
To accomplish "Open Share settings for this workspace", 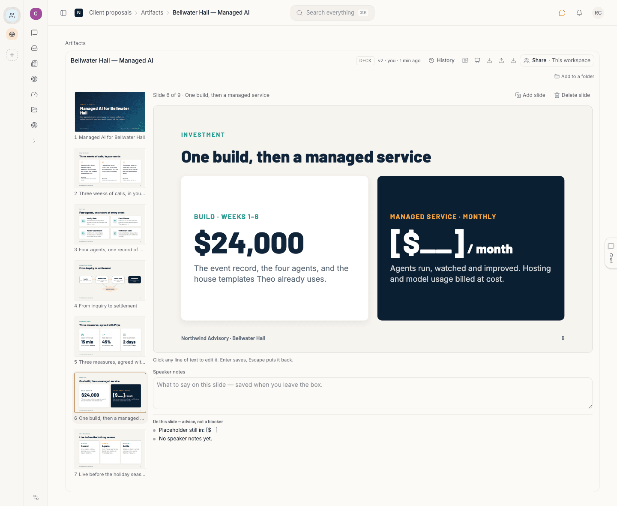I will click(x=557, y=60).
